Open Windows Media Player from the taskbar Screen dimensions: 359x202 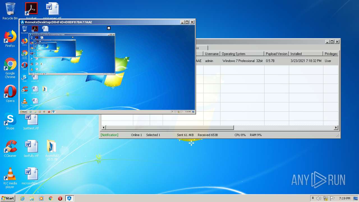[41, 198]
